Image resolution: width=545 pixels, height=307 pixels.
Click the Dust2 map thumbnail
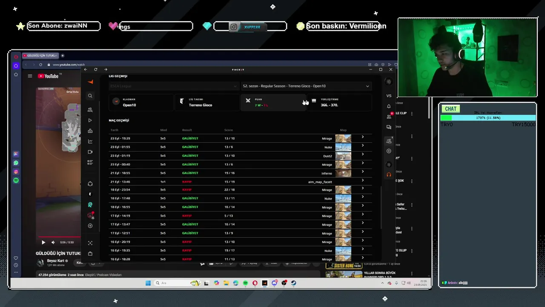pos(343,156)
